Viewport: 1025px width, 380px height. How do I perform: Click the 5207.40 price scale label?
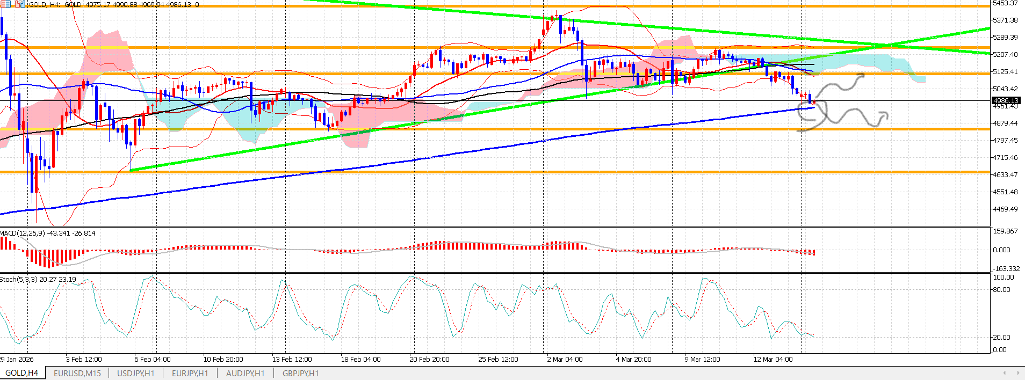click(1005, 55)
